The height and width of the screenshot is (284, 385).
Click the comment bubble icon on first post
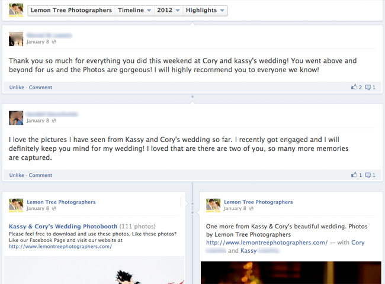pos(368,88)
